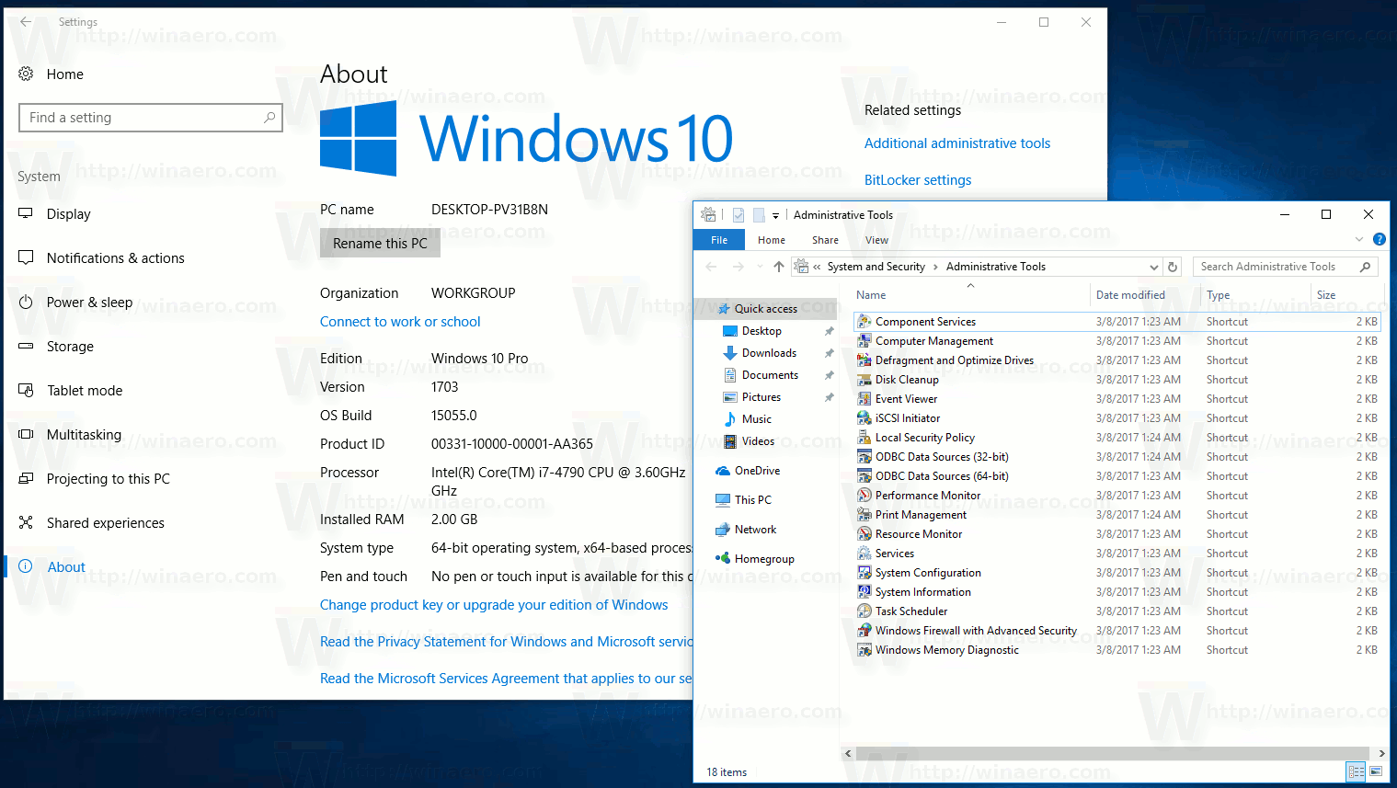Select the Services gear icon

pyautogui.click(x=864, y=554)
